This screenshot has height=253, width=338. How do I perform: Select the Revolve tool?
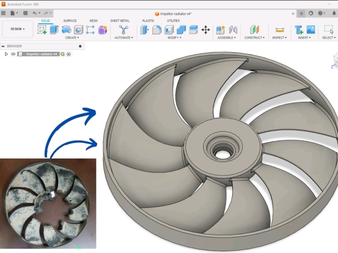pyautogui.click(x=66, y=30)
